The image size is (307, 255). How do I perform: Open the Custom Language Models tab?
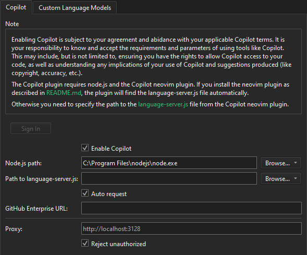[75, 8]
